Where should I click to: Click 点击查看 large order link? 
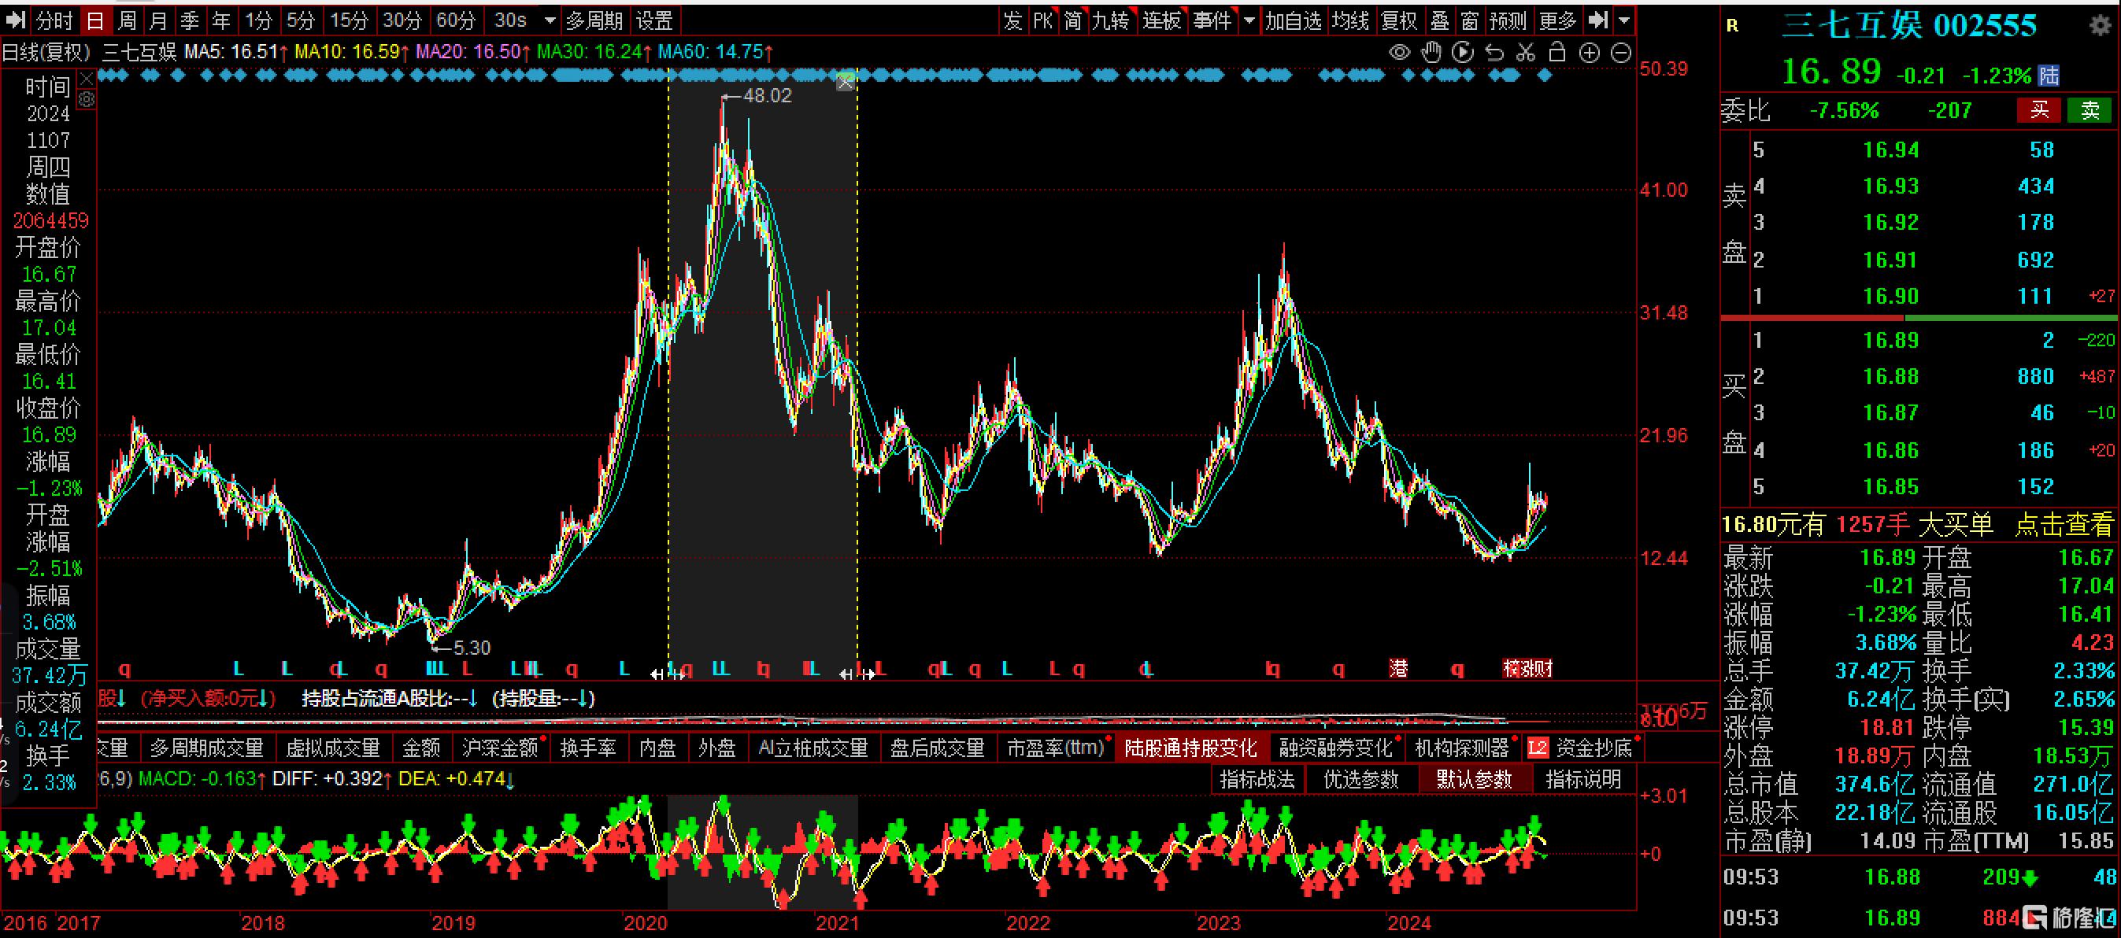2064,524
